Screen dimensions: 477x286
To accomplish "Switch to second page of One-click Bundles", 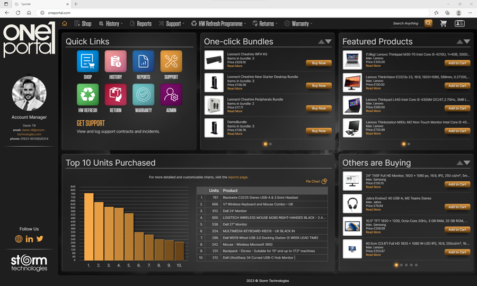I will (270, 144).
